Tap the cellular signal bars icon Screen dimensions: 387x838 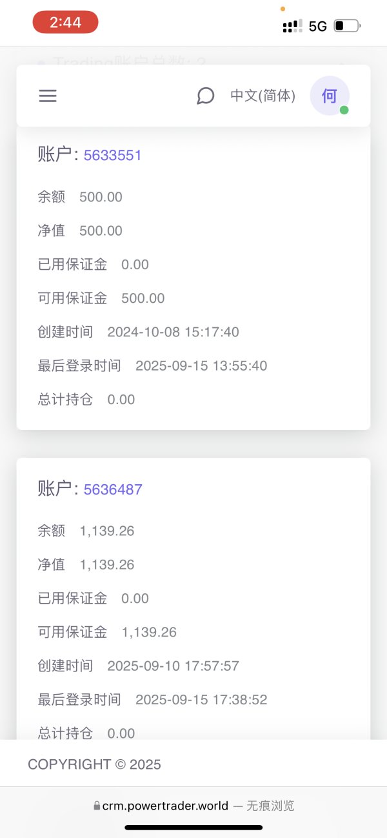292,26
